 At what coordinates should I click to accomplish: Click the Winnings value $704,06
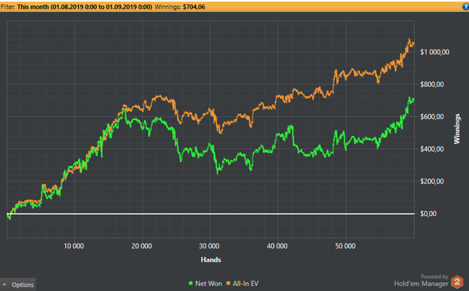coord(194,7)
